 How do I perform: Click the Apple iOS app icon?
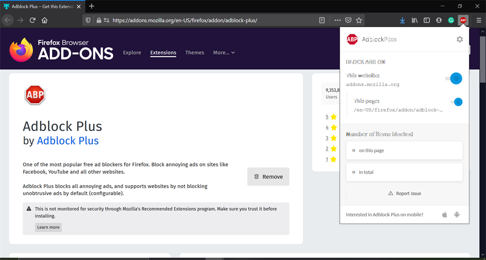pyautogui.click(x=445, y=214)
